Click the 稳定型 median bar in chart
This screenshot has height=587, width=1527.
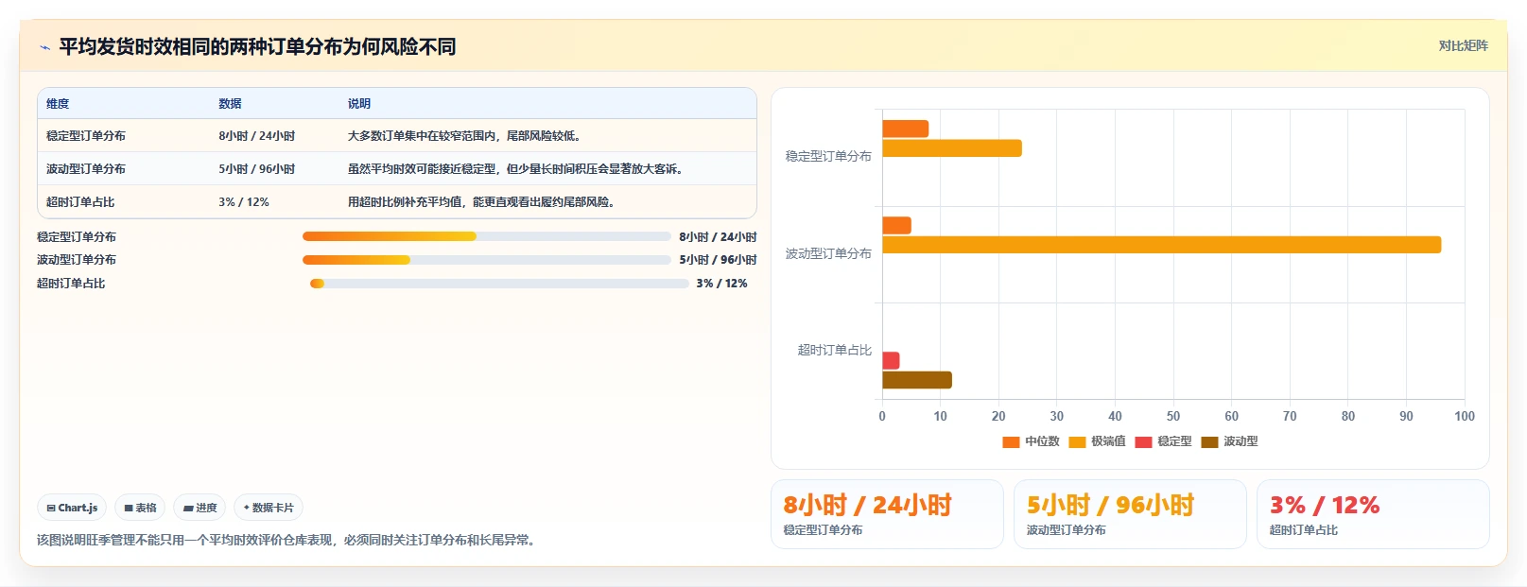[905, 129]
